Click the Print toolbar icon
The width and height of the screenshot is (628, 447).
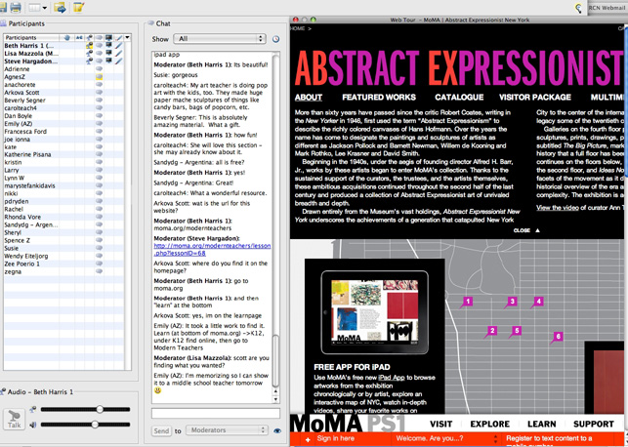(16, 7)
